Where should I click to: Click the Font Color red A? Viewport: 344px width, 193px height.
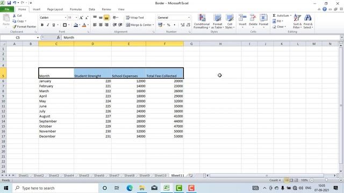84,25
